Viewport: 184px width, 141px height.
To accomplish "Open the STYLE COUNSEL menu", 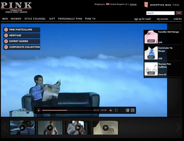I will (x=35, y=19).
